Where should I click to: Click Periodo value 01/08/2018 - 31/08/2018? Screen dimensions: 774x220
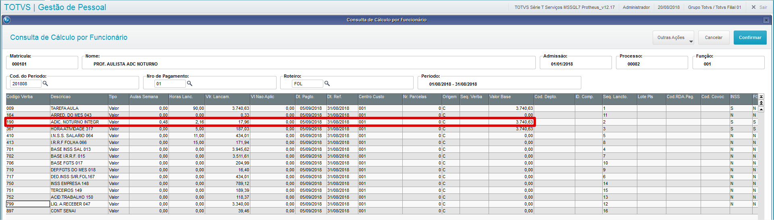click(x=453, y=84)
